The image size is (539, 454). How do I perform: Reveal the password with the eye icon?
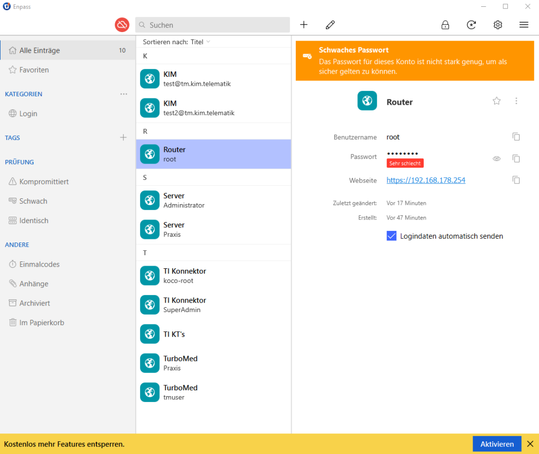click(x=496, y=158)
